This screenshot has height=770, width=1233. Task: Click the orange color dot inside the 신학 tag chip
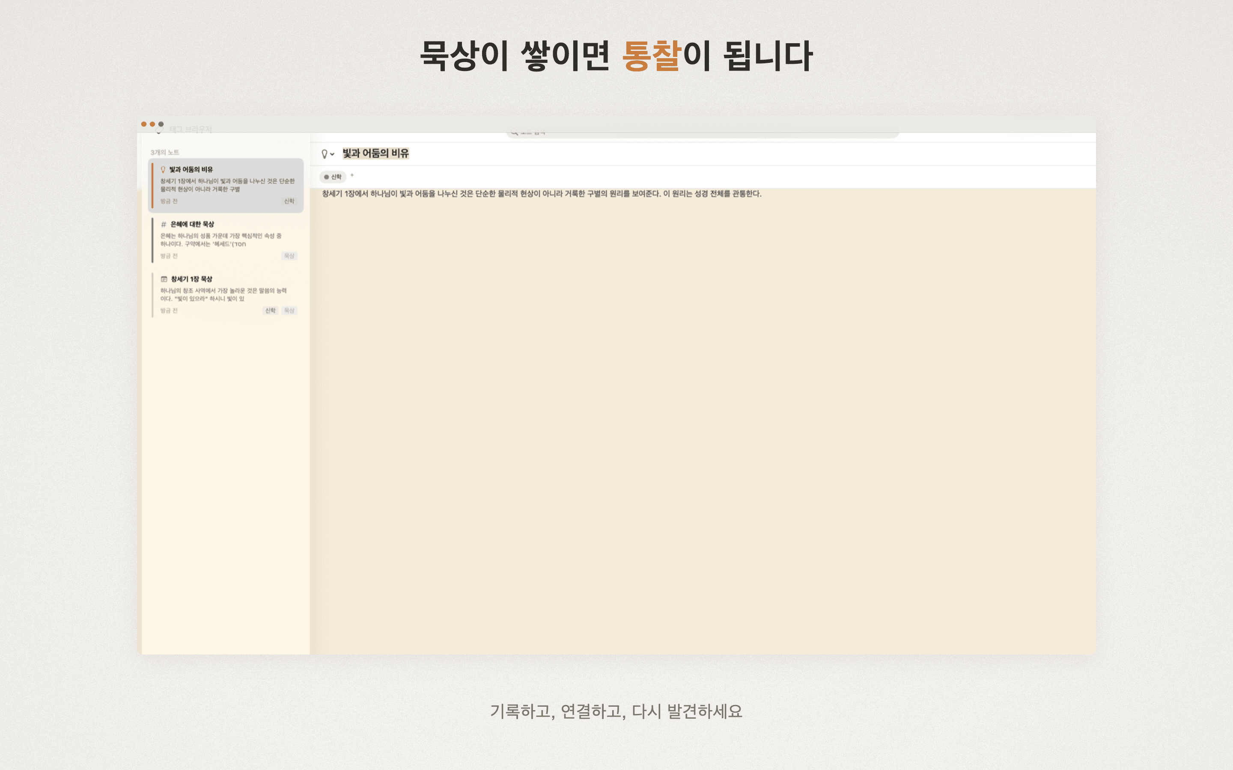[x=327, y=177]
